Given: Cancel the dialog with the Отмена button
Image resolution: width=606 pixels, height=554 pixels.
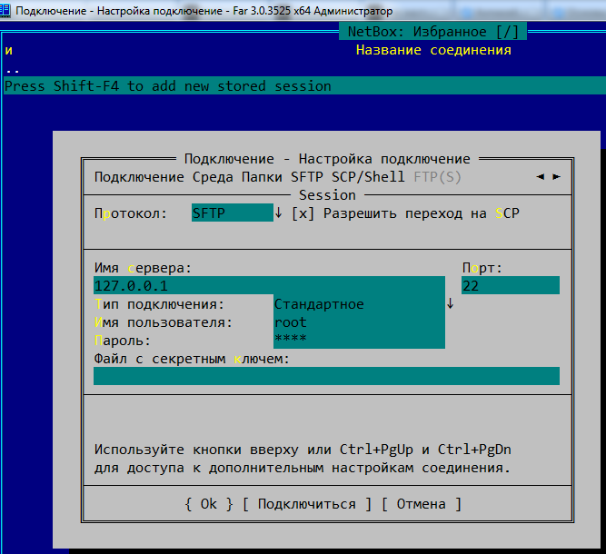Looking at the screenshot, I should [422, 504].
